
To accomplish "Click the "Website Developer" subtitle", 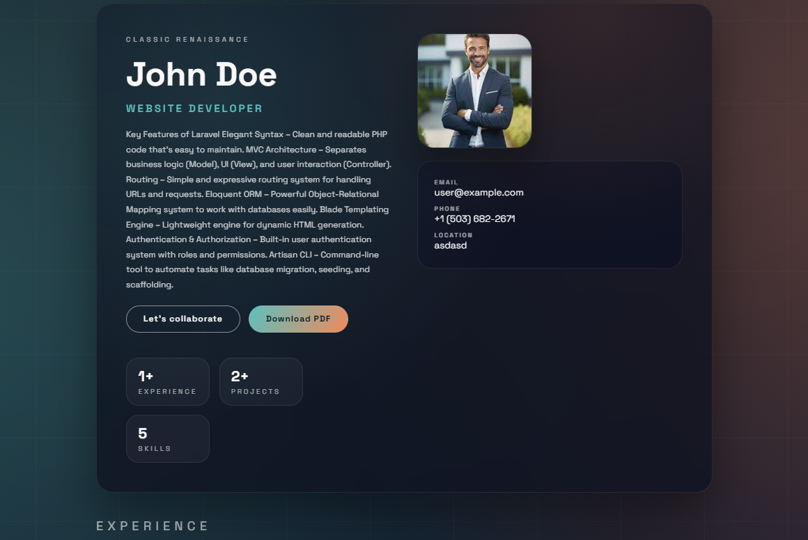I will 194,109.
